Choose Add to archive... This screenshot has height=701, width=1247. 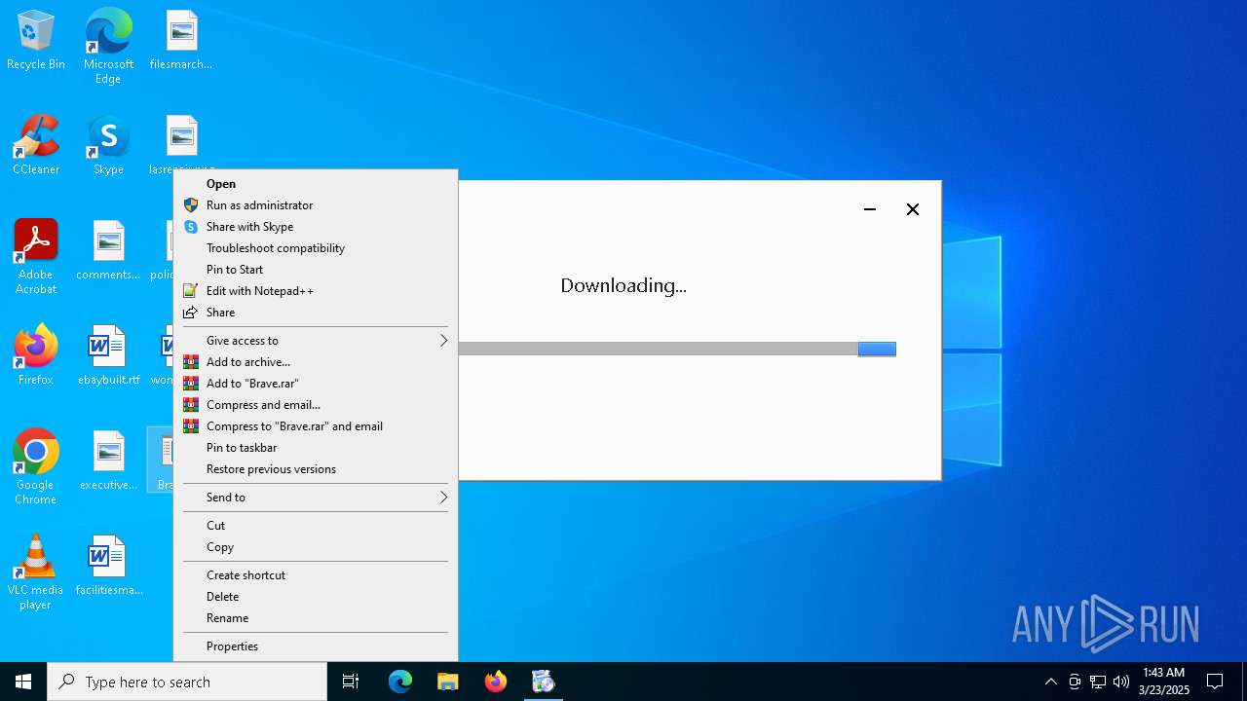coord(316,362)
